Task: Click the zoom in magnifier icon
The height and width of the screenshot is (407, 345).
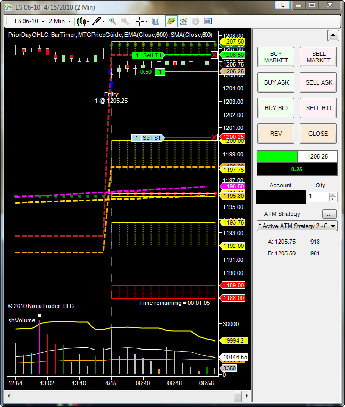Action: [x=113, y=21]
